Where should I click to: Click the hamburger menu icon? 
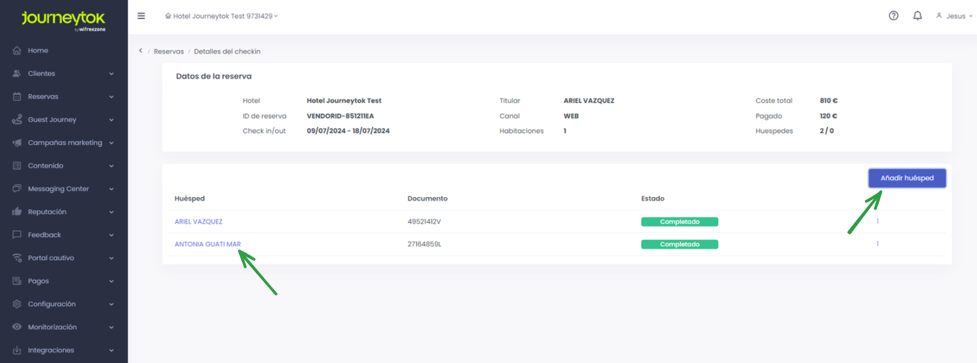[141, 16]
